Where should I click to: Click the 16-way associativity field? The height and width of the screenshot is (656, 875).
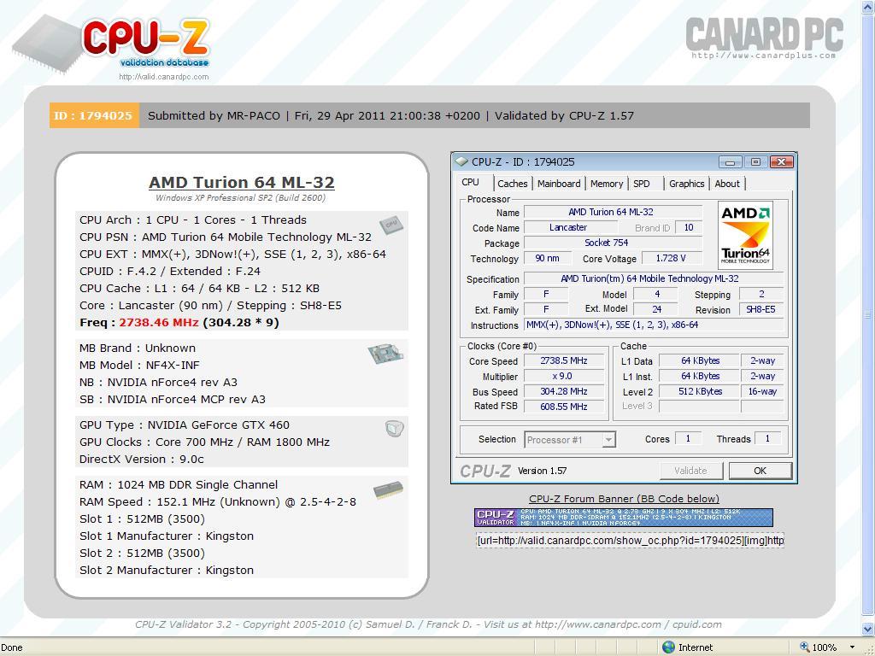tap(762, 391)
